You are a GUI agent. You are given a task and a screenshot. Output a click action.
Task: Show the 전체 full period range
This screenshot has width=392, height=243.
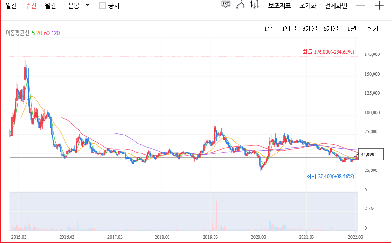(373, 28)
